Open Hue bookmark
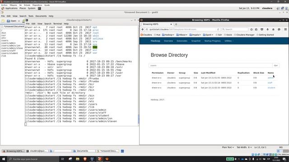 pos(157,35)
